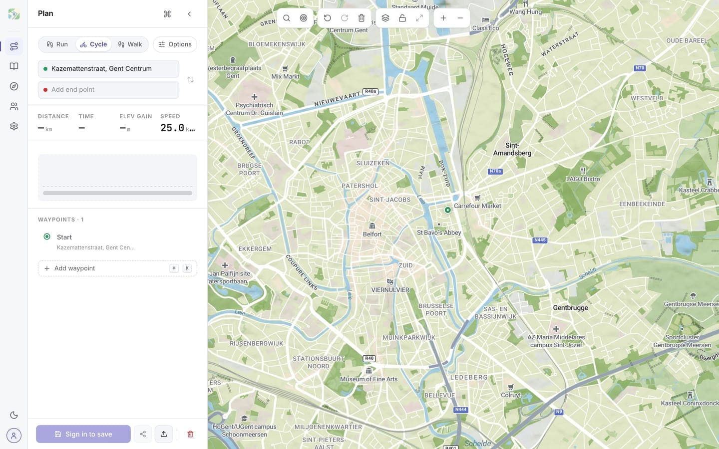This screenshot has height=449, width=719.
Task: Select Run activity mode
Action: [57, 44]
